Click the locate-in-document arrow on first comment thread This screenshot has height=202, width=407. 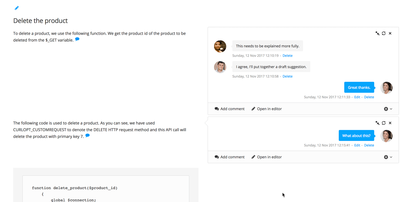[377, 33]
